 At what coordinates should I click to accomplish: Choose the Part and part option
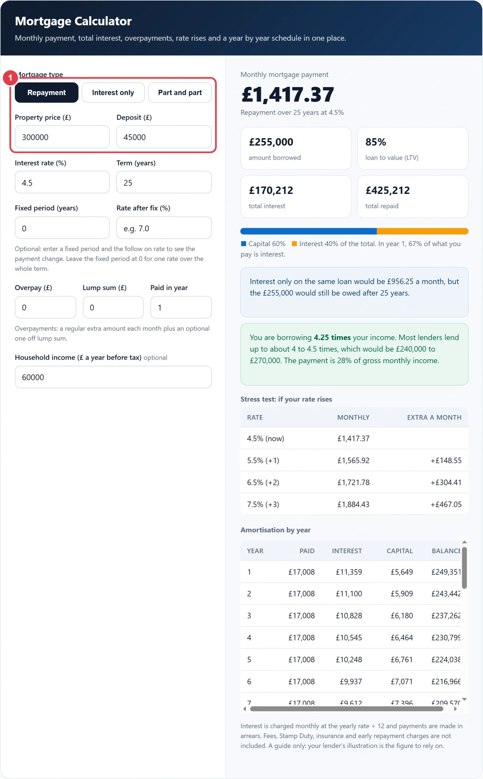coord(180,93)
